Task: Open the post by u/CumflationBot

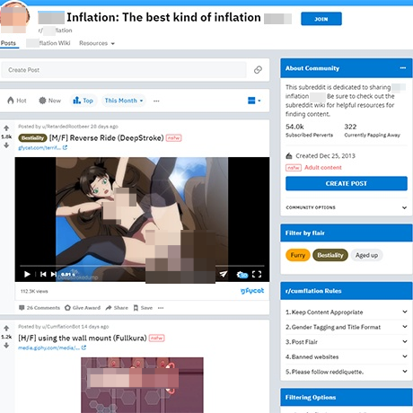Action: point(83,338)
